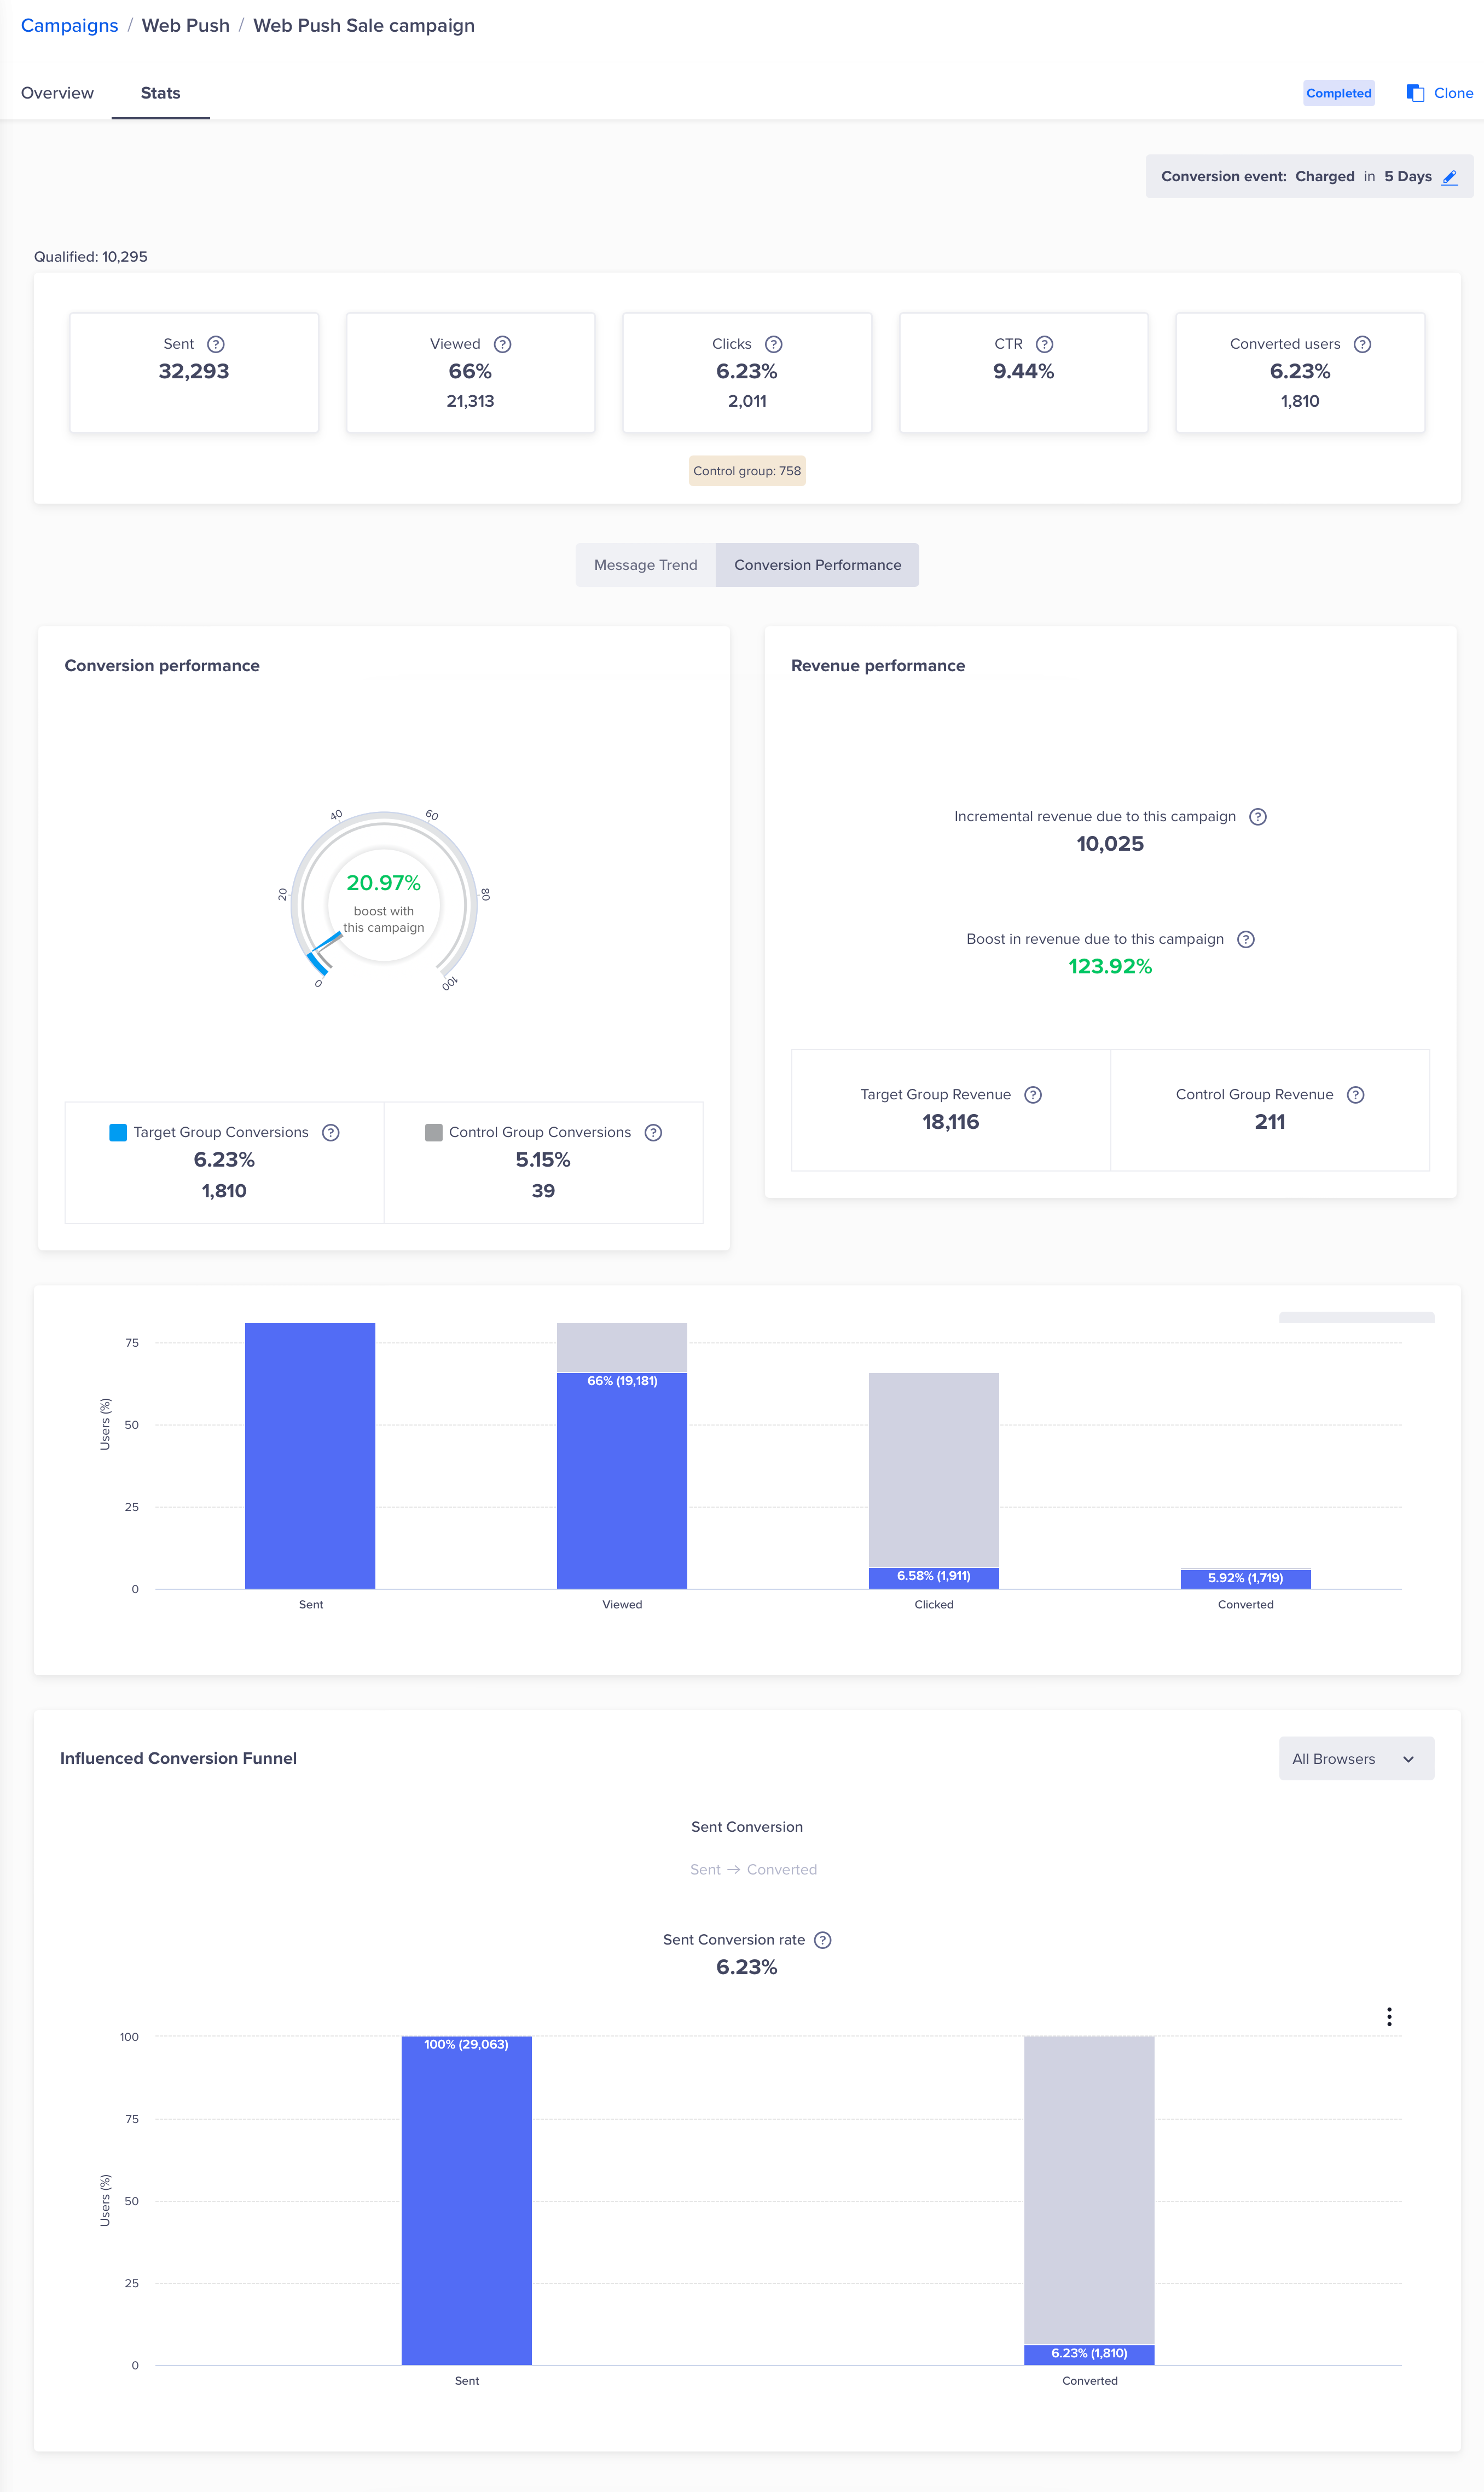Click the Control group: 758 badge
Image resolution: width=1484 pixels, height=2492 pixels.
click(x=747, y=471)
